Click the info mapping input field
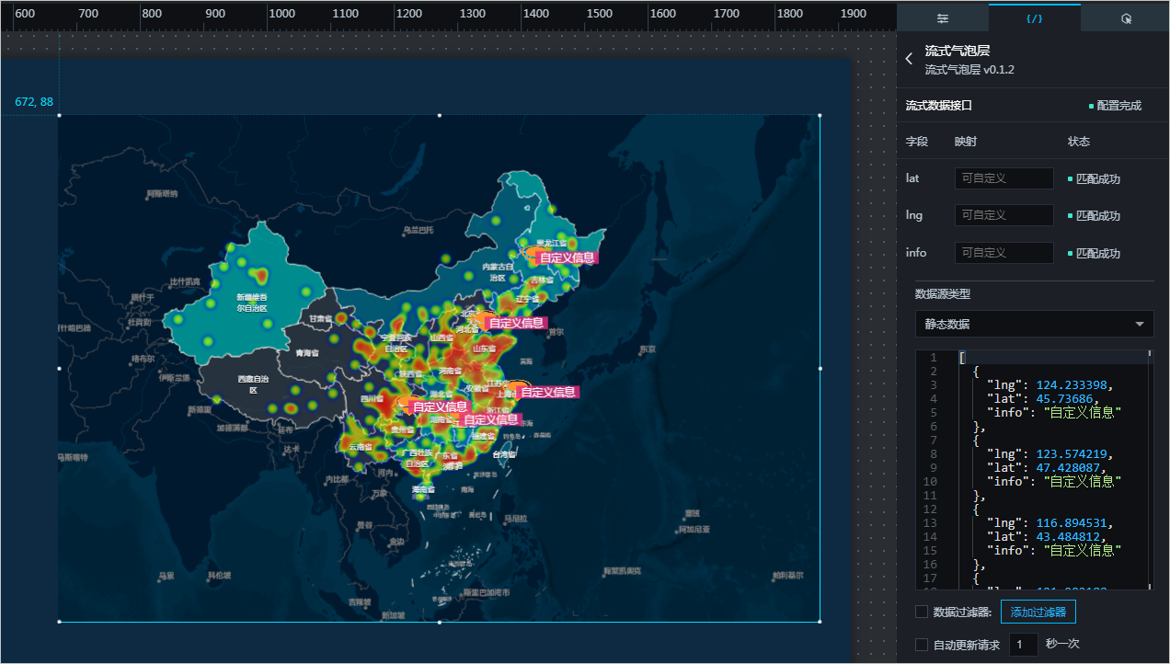The height and width of the screenshot is (664, 1170). pyautogui.click(x=1004, y=253)
